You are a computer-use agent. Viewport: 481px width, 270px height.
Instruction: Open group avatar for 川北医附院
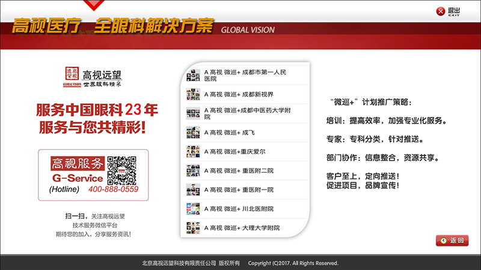(193, 209)
